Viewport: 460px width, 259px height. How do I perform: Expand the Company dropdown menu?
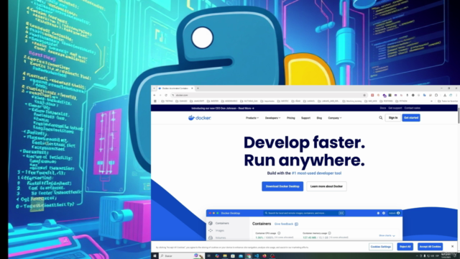pos(335,118)
